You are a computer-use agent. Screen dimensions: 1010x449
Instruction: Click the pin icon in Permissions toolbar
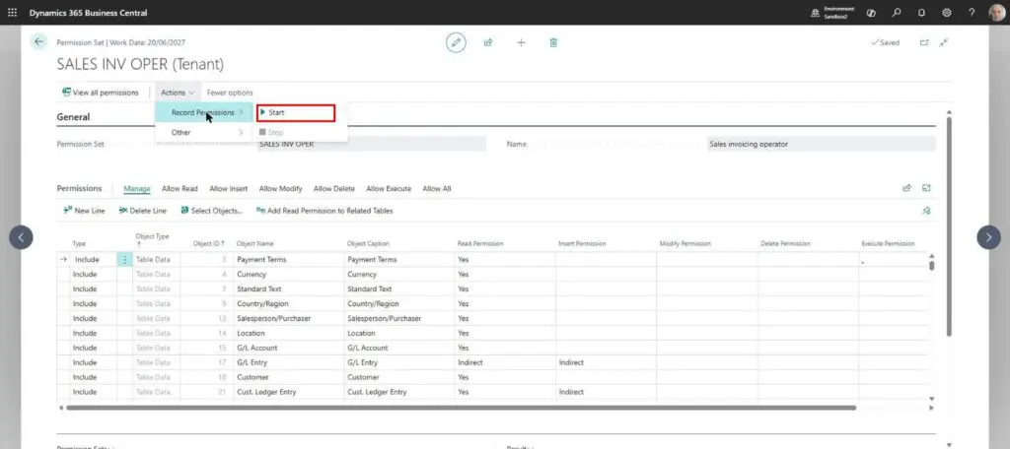pos(926,211)
